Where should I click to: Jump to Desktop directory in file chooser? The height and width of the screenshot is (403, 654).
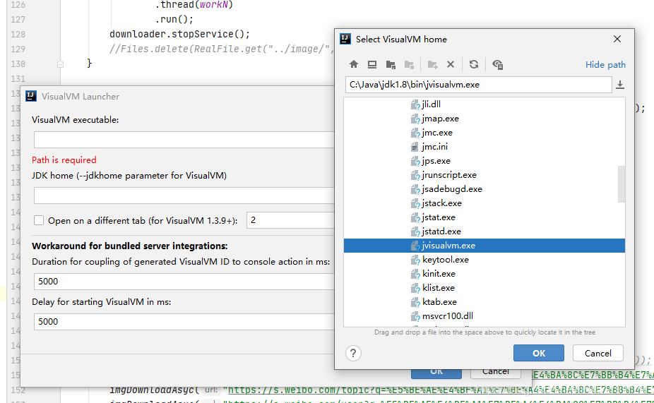(372, 64)
